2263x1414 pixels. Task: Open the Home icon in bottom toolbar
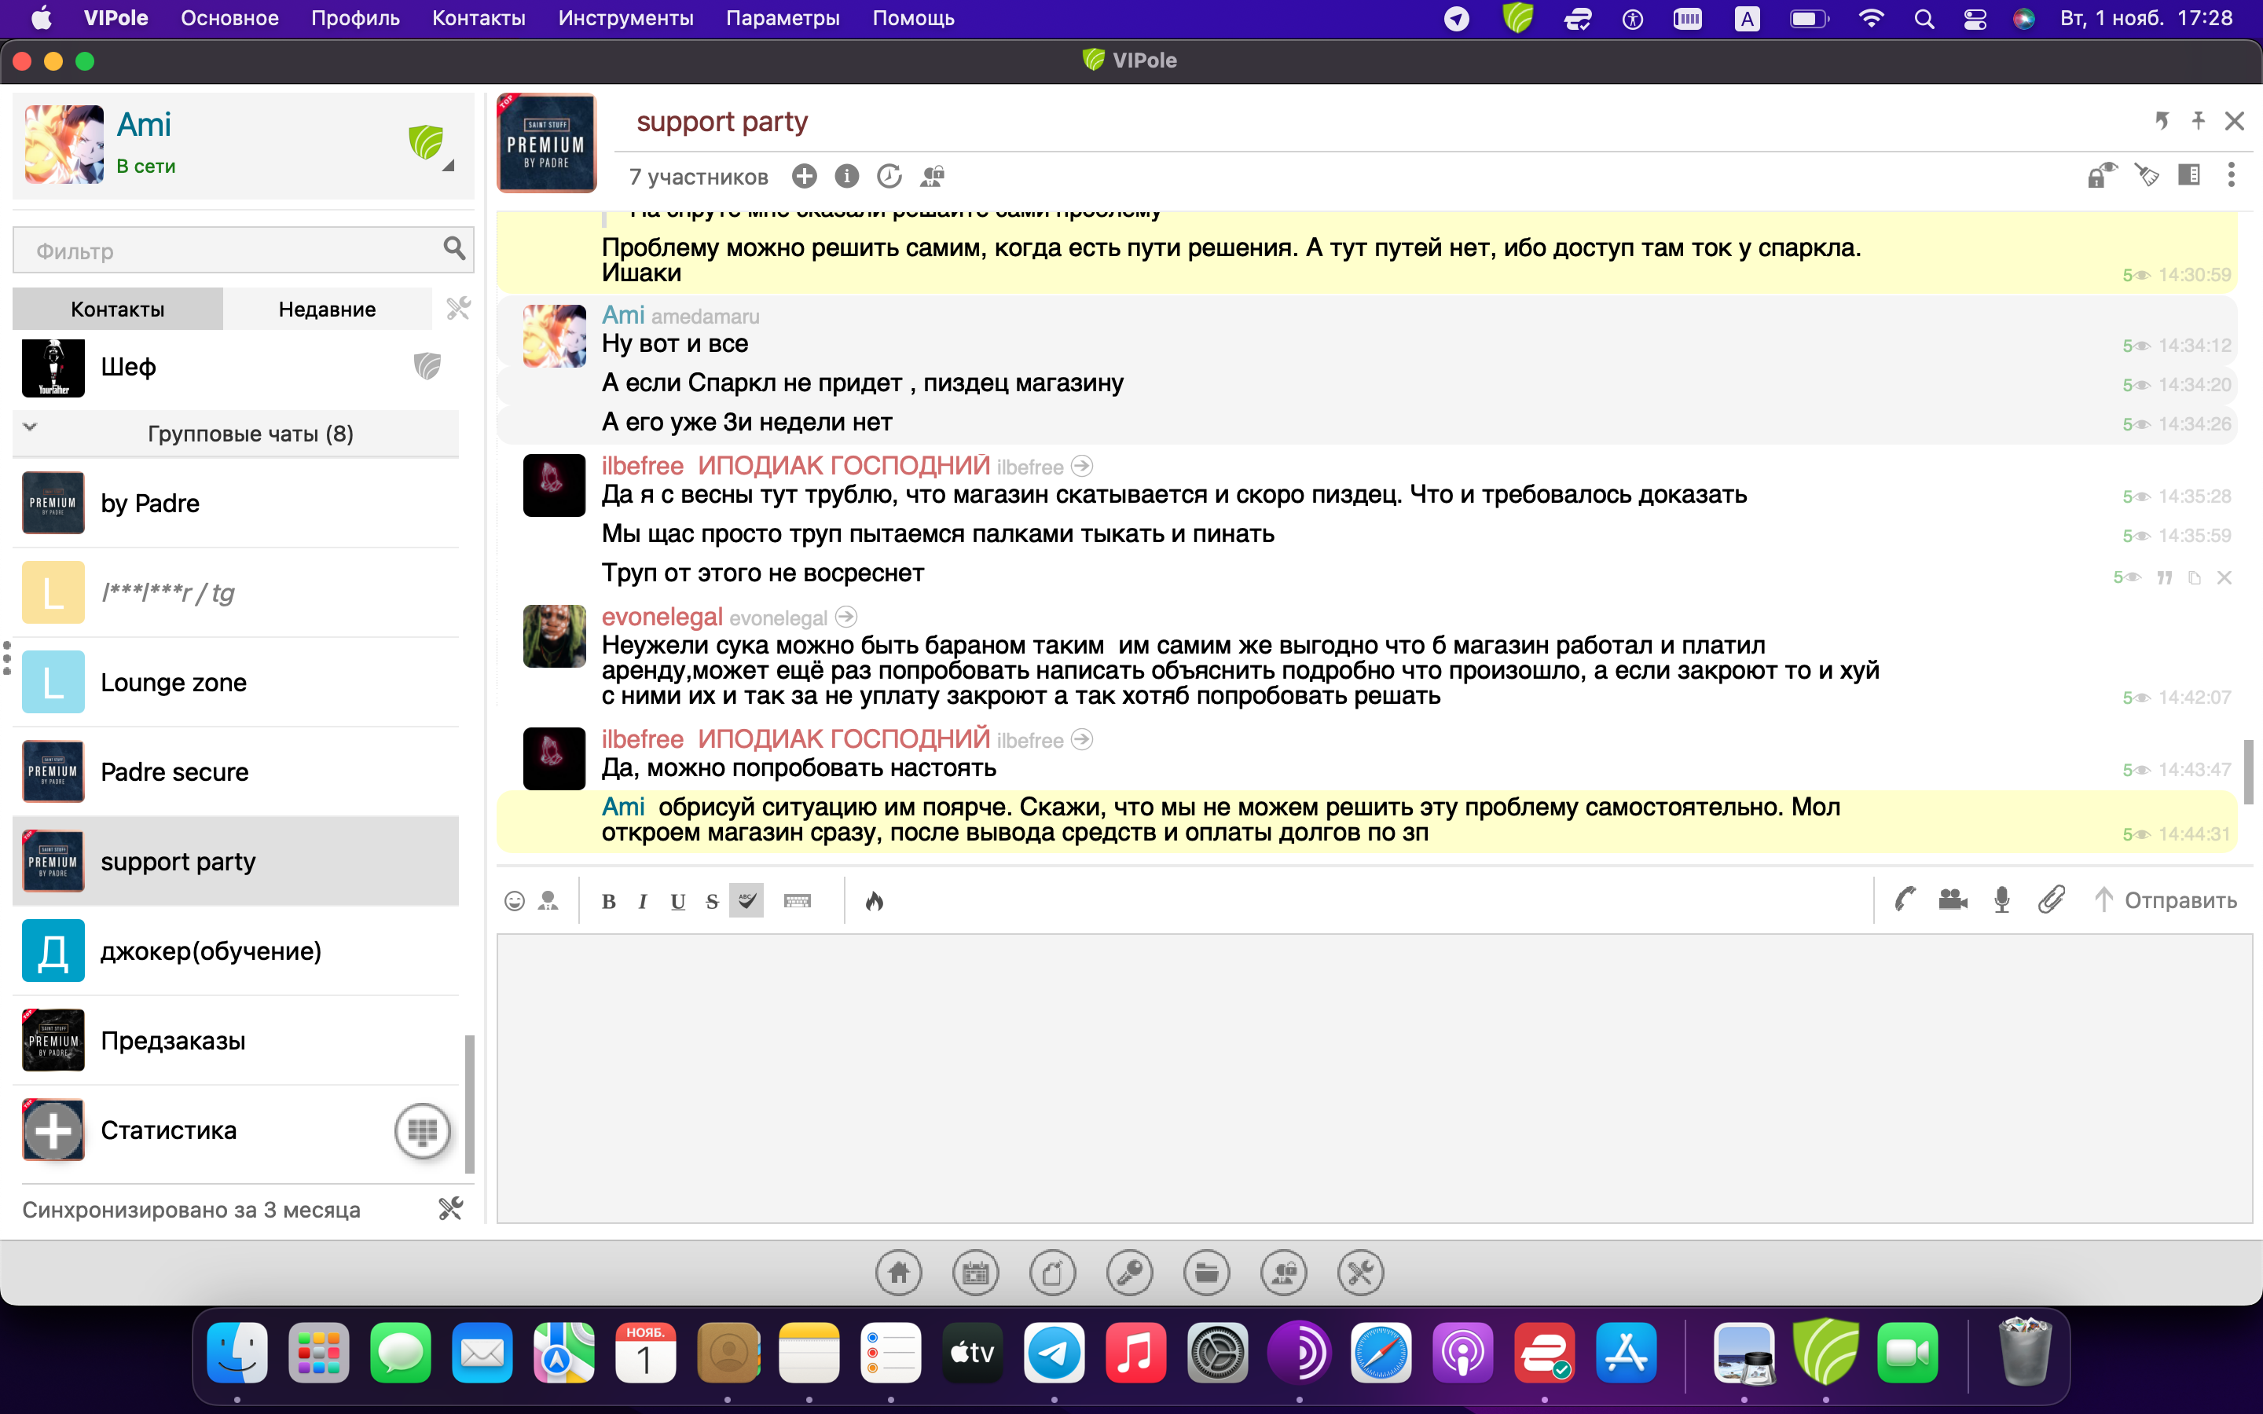[x=899, y=1273]
